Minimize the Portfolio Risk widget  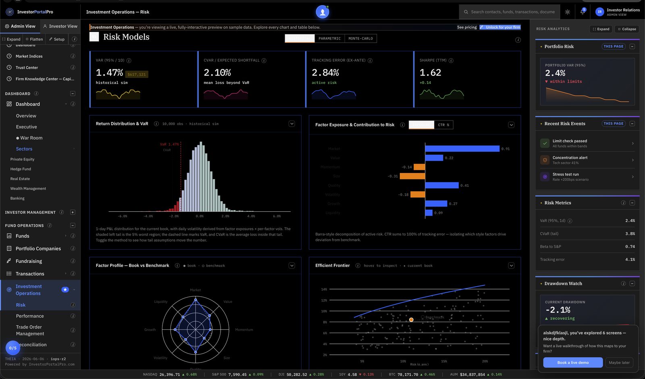click(632, 46)
